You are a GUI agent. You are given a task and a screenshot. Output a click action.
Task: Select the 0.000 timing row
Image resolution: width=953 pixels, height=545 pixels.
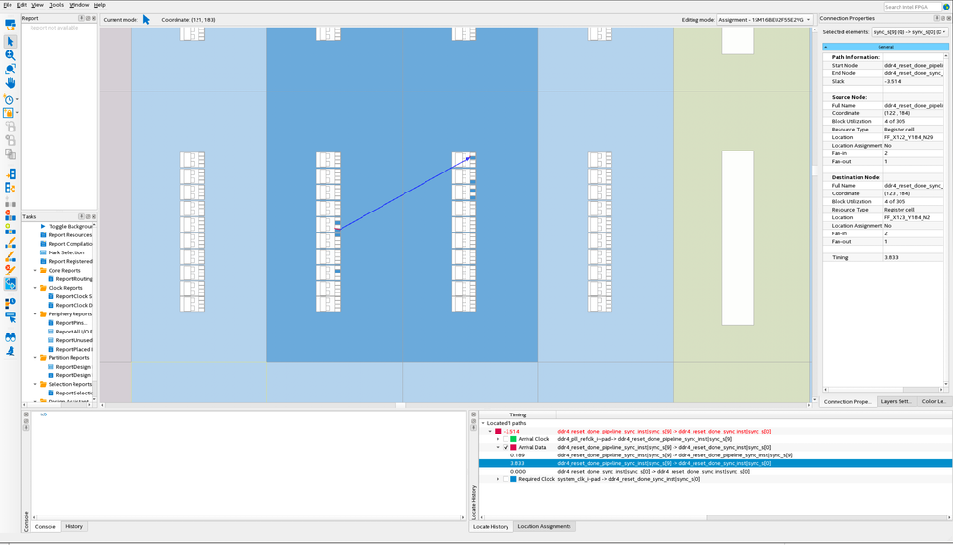[715, 471]
